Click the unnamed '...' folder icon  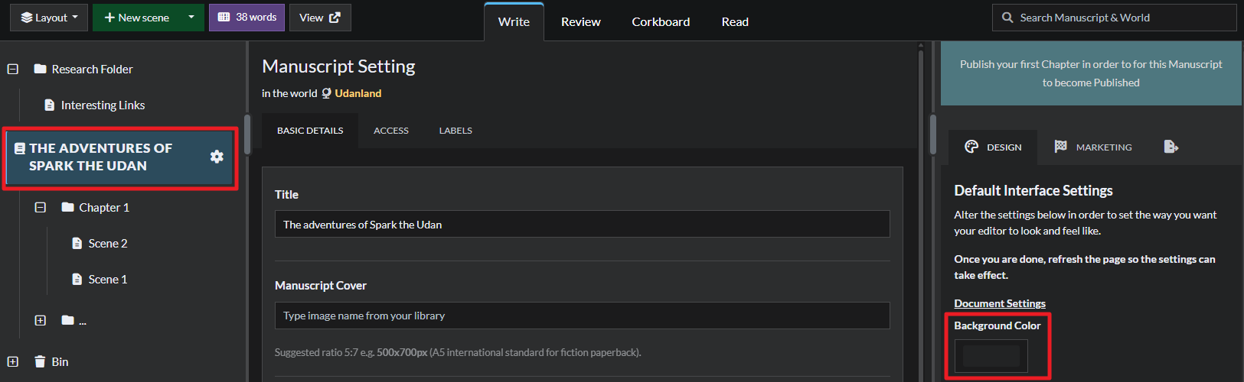pos(68,320)
